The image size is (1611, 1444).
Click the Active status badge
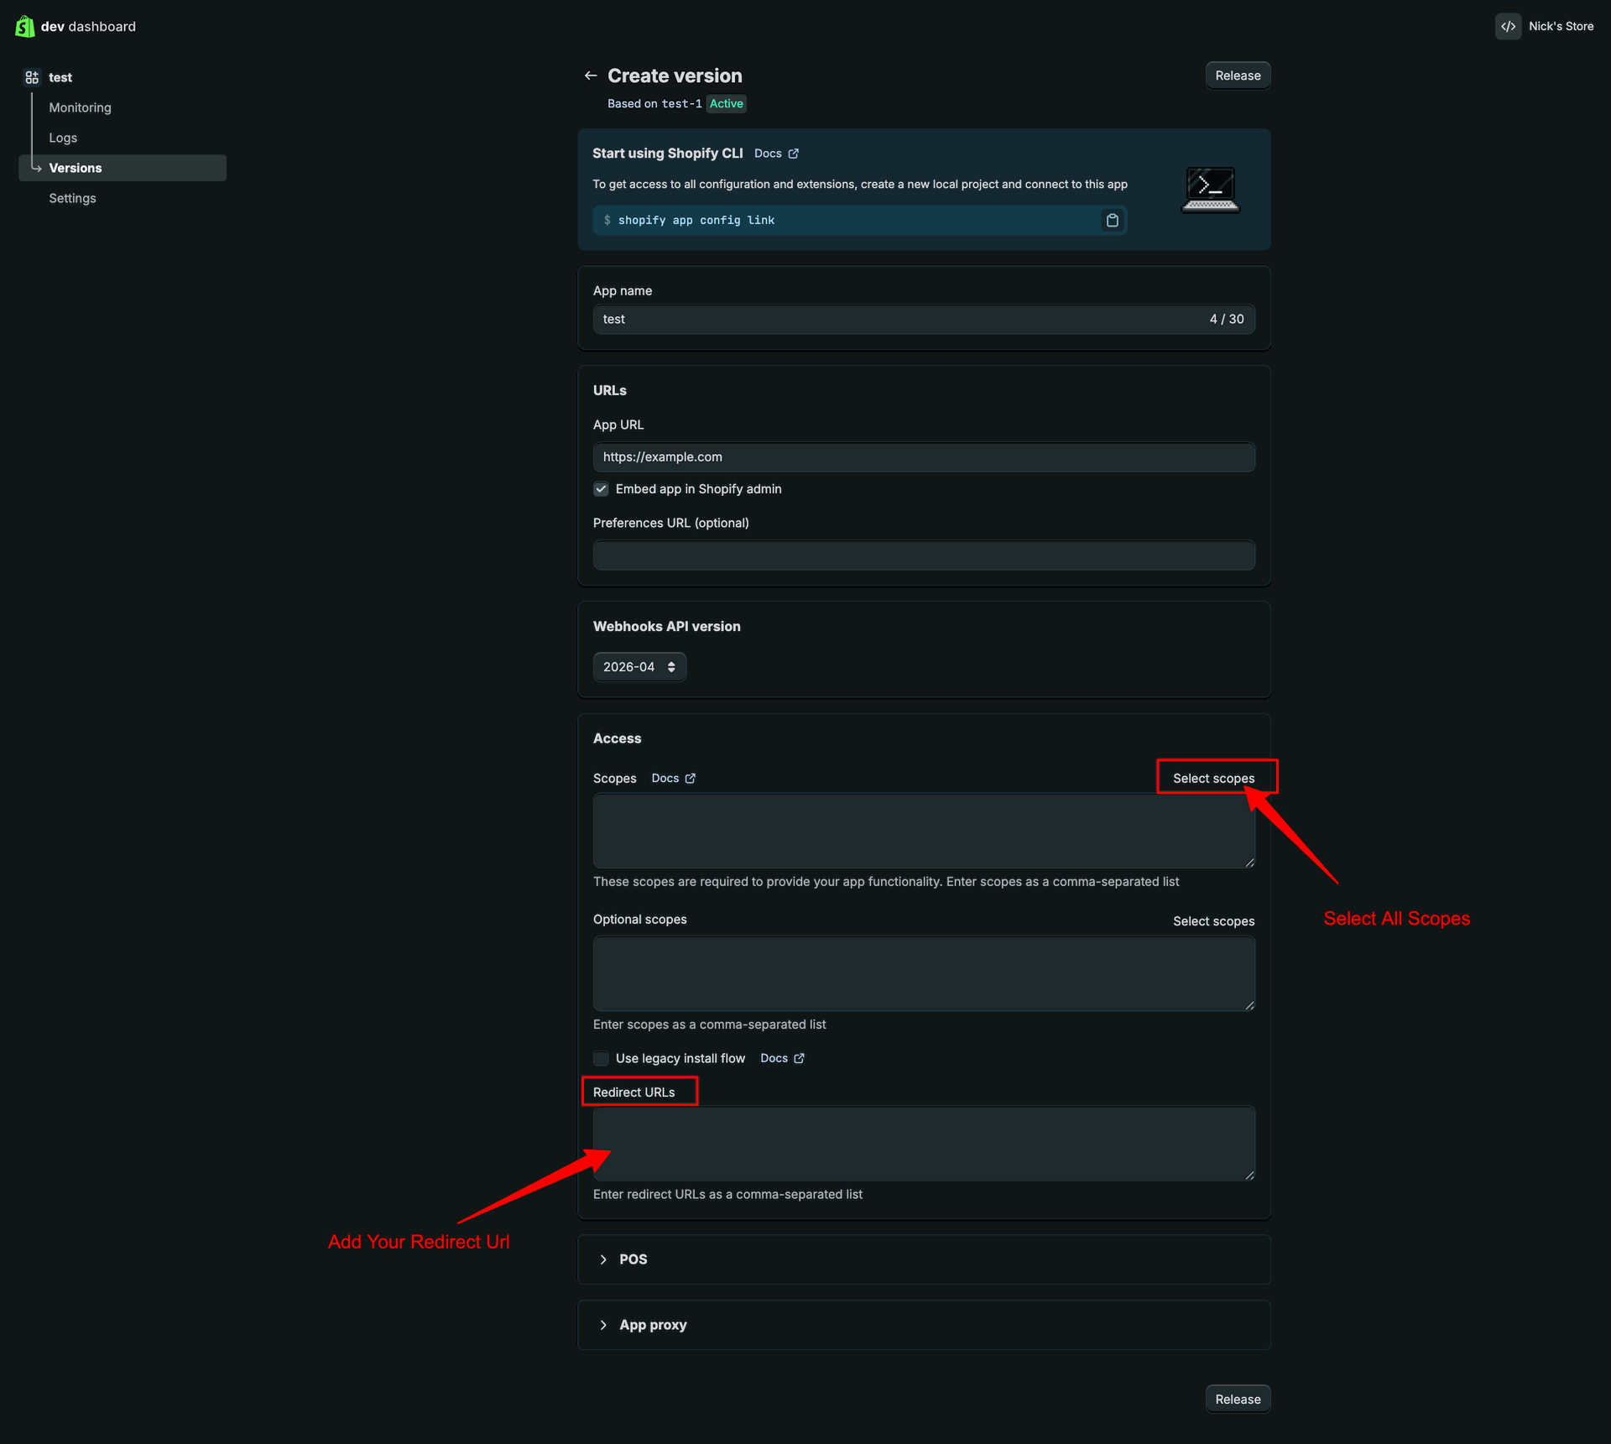(x=726, y=104)
